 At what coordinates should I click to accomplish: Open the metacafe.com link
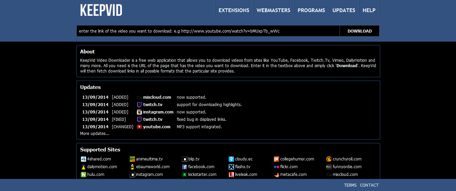point(293,175)
